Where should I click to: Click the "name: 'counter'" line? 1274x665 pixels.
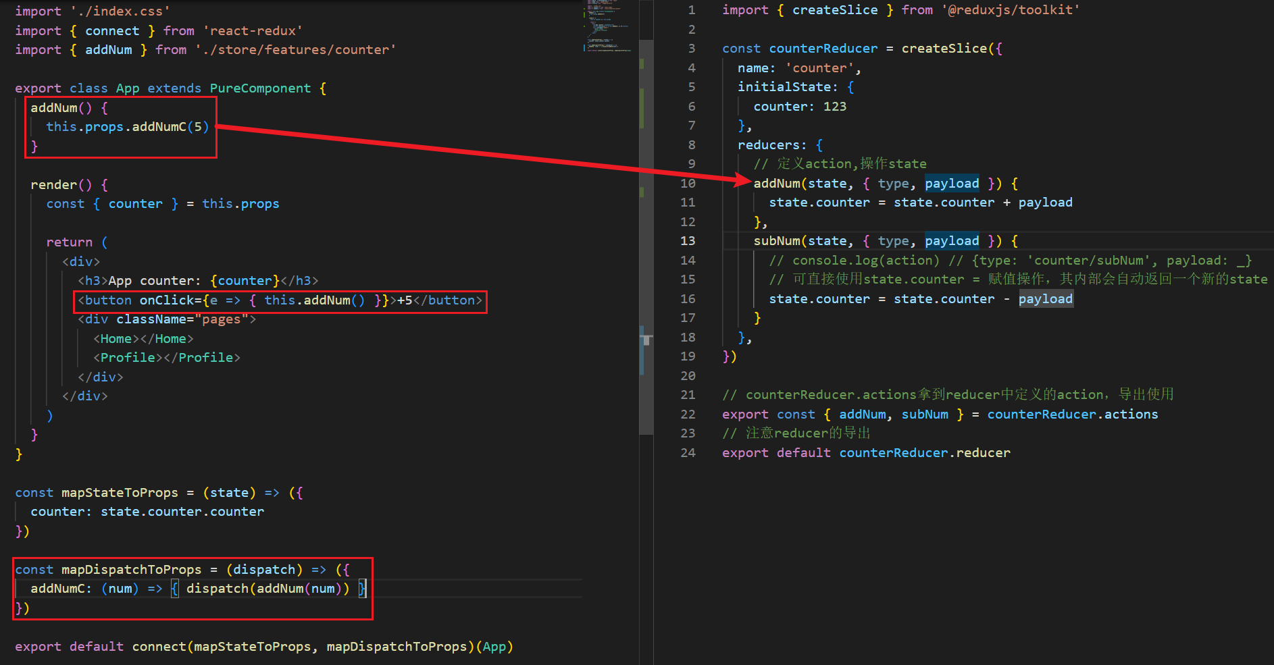(799, 68)
